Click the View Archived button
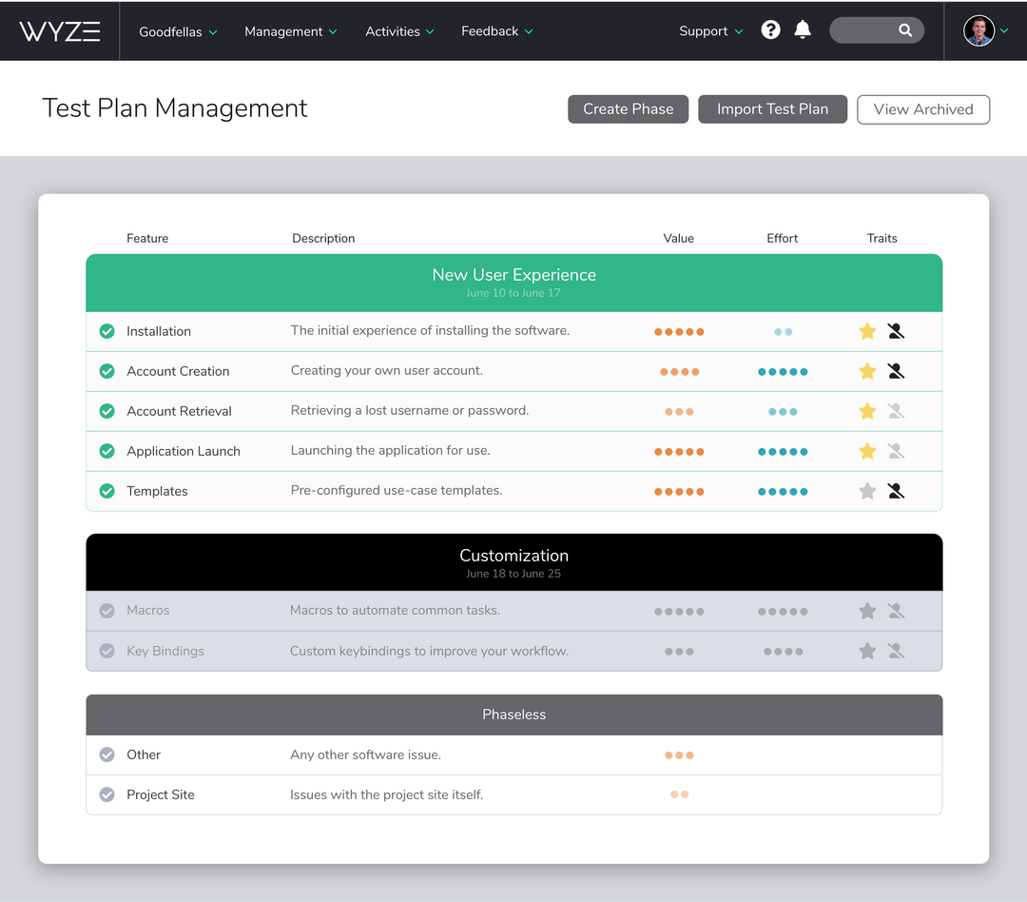This screenshot has height=902, width=1027. [x=922, y=108]
